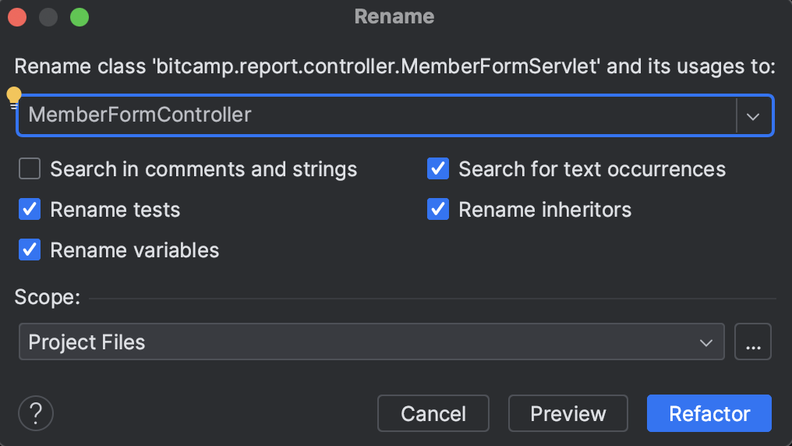Toggle the Rename tests checkbox
The image size is (792, 446).
click(x=30, y=210)
